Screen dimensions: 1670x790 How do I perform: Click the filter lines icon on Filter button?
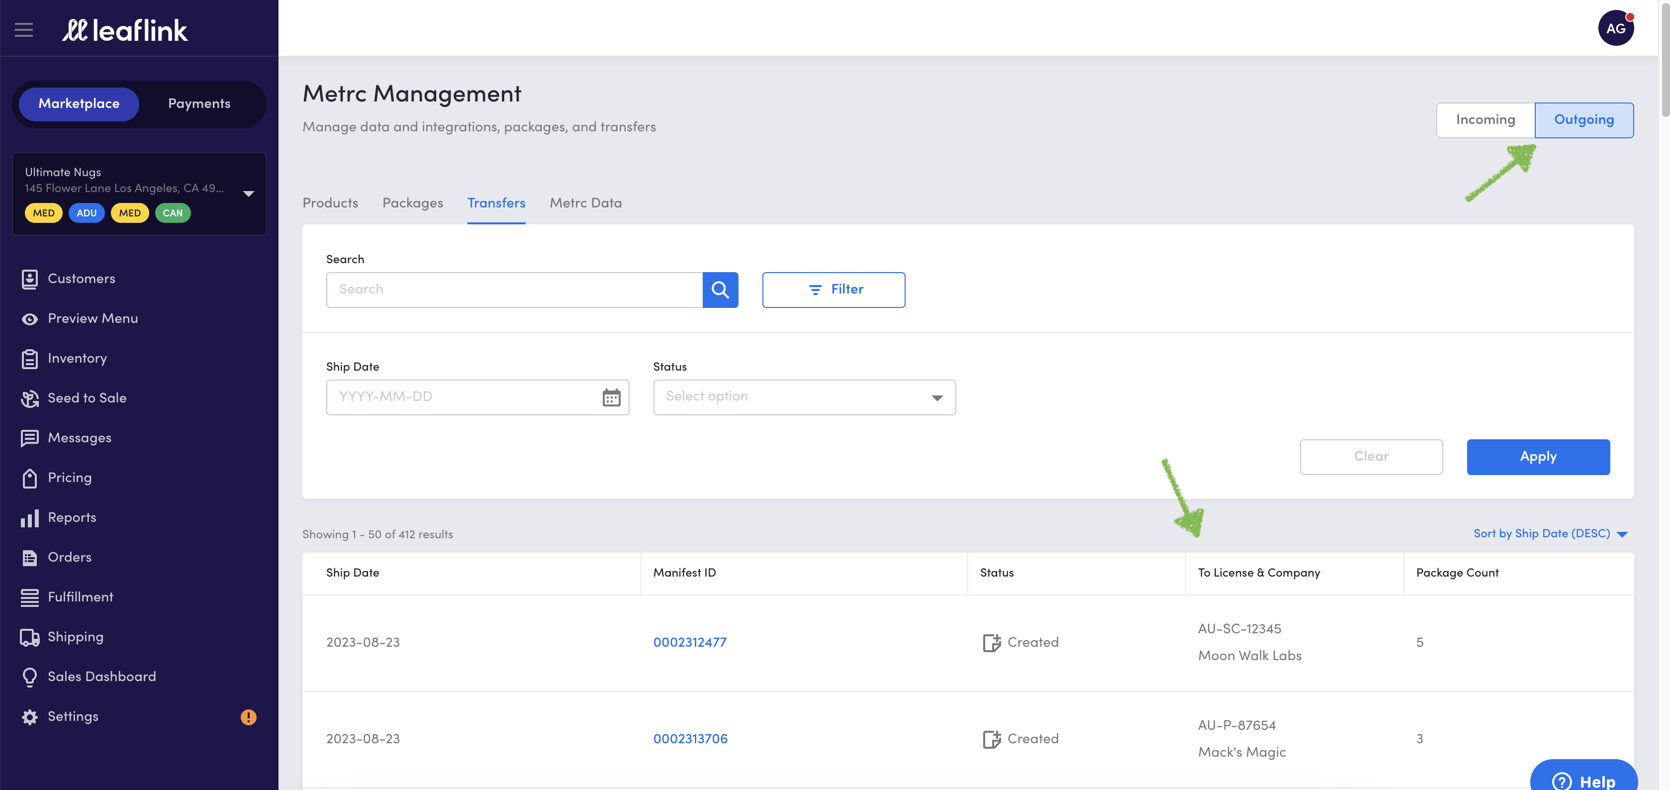pos(815,289)
